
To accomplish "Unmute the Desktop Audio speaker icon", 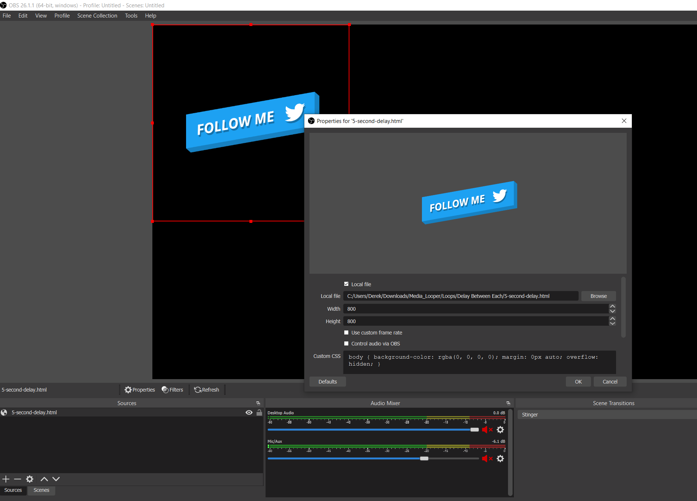I will 485,430.
